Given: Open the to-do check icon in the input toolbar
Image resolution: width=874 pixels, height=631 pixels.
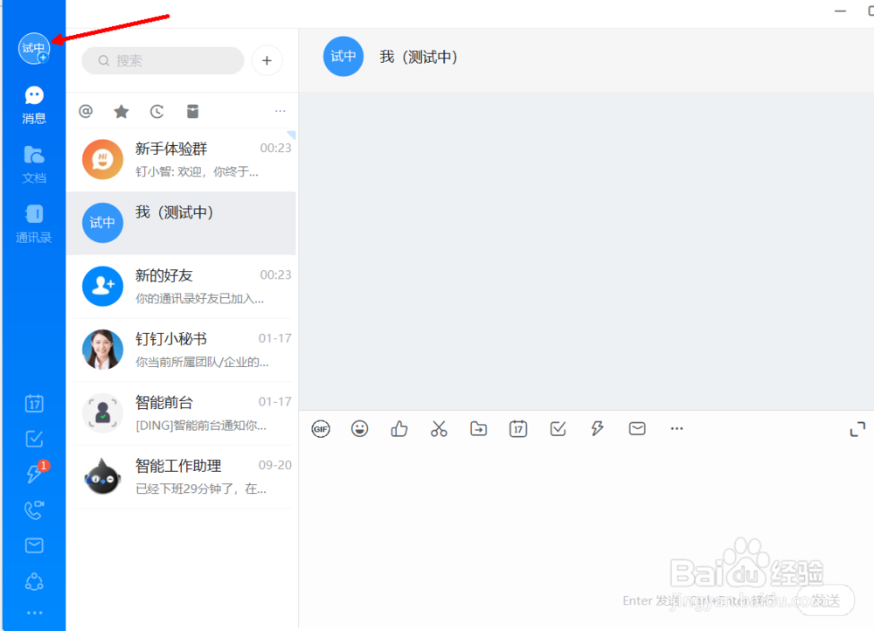Looking at the screenshot, I should [x=558, y=428].
